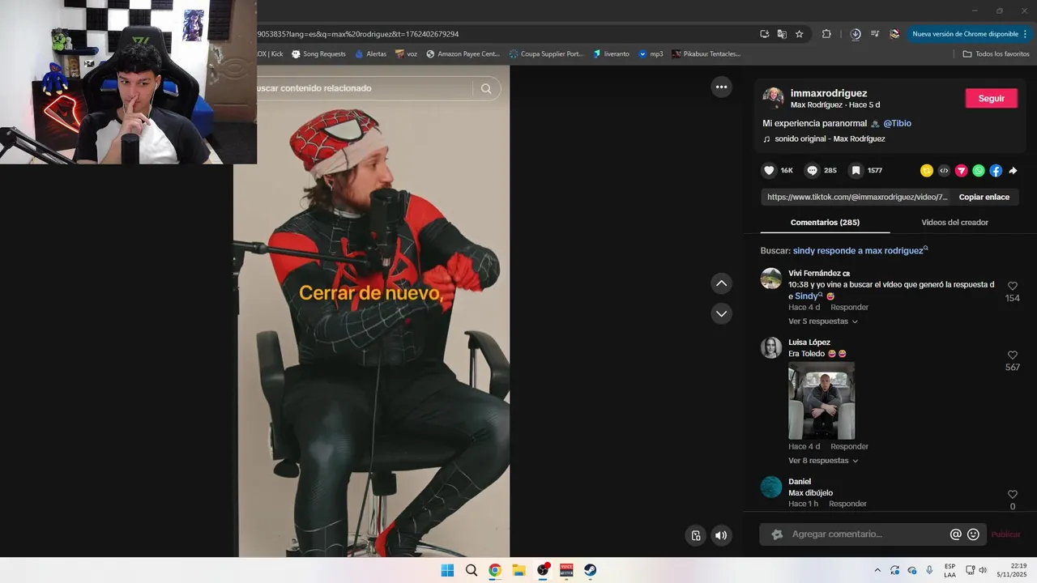Switch to Videos del creador tab
Screen dimensions: 1037x583
[954, 222]
